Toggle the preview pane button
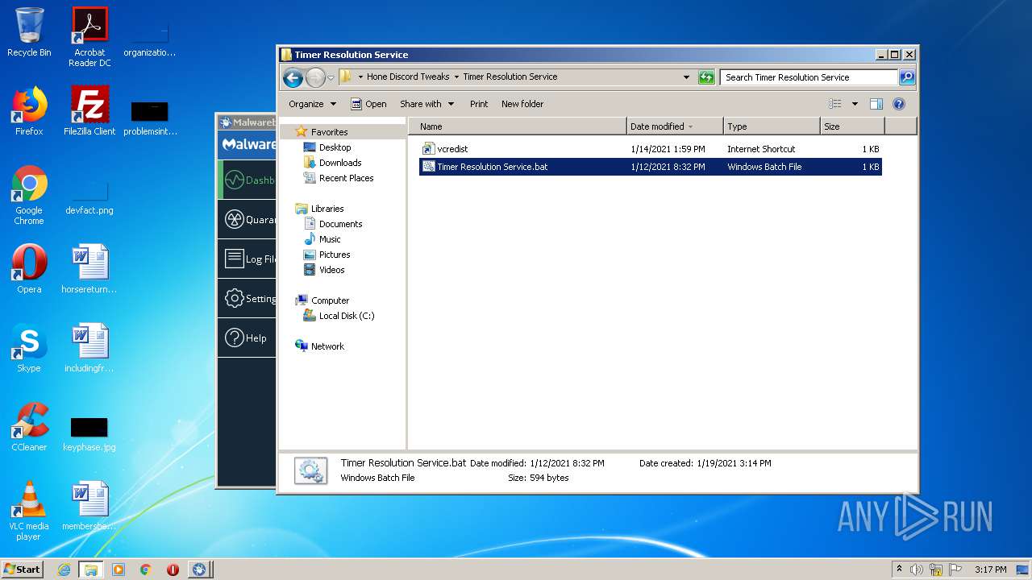The image size is (1032, 580). click(x=876, y=104)
